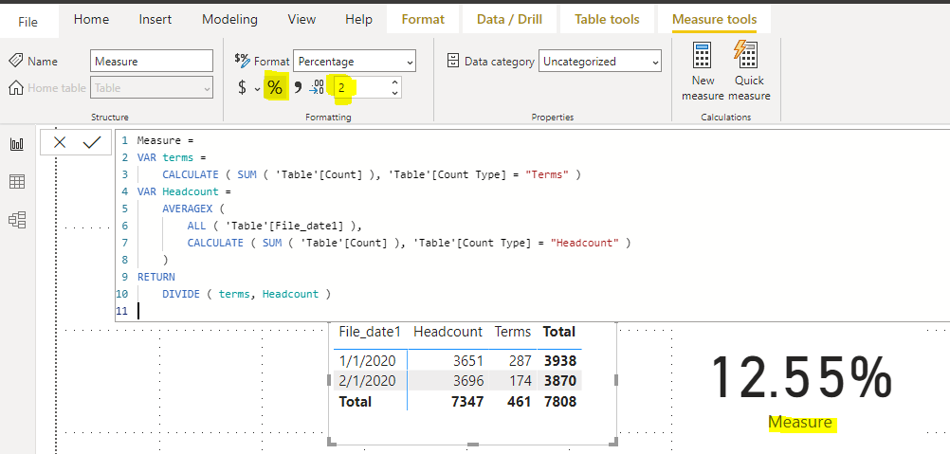Image resolution: width=950 pixels, height=454 pixels.
Task: Click the 3696 headcount value
Action: 467,381
